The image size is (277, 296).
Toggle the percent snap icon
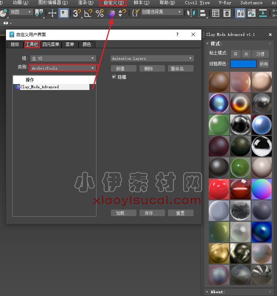tap(100, 13)
